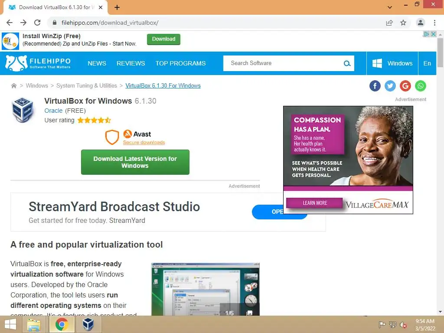444x333 pixels.
Task: Open File Explorer from the taskbar
Action: coord(34,324)
